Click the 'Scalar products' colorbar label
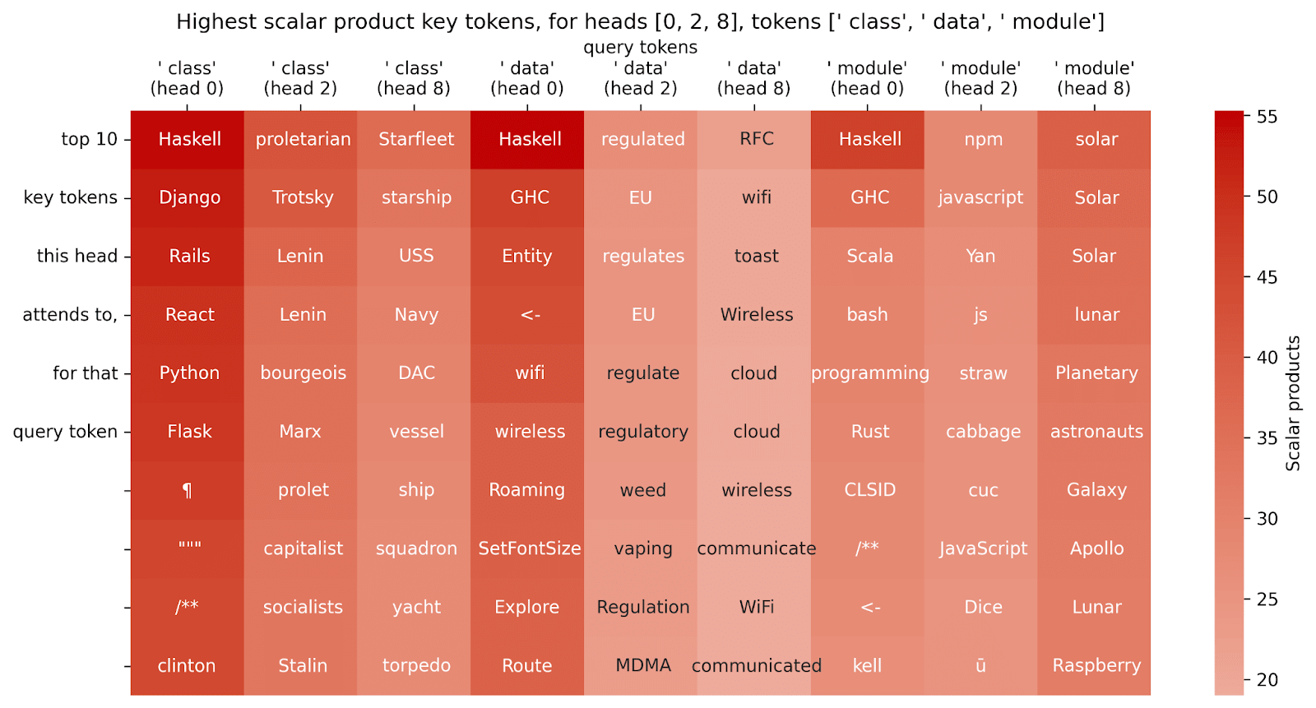Screen dimensions: 1316x708 click(x=1293, y=403)
